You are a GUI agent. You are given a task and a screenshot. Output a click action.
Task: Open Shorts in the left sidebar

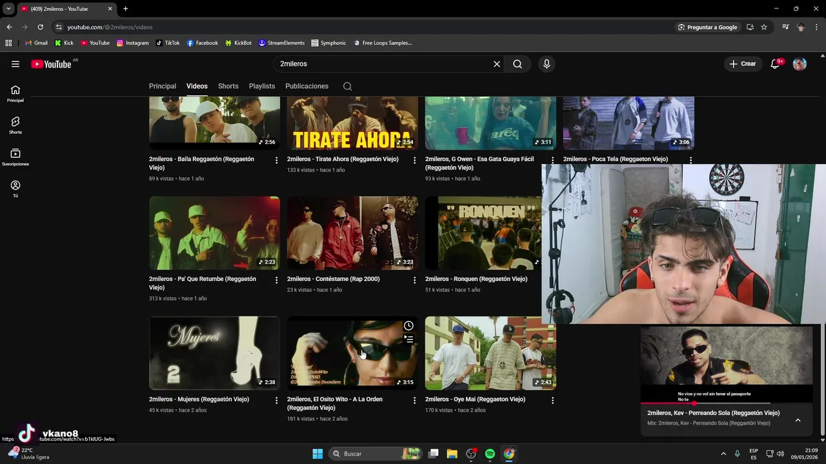(x=15, y=126)
